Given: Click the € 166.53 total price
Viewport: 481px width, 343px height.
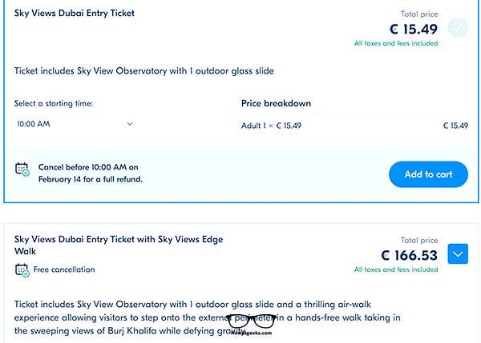Looking at the screenshot, I should [x=409, y=255].
